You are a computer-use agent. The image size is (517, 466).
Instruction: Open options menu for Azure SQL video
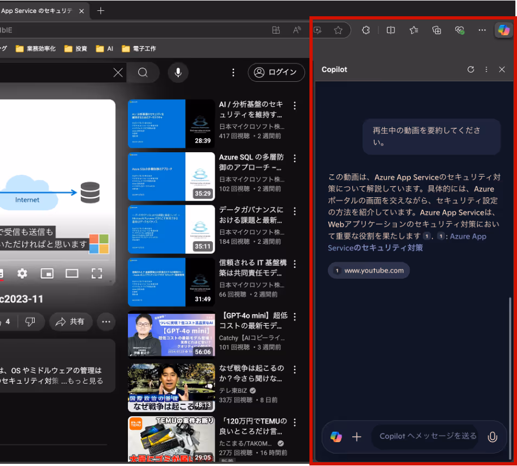pyautogui.click(x=295, y=159)
